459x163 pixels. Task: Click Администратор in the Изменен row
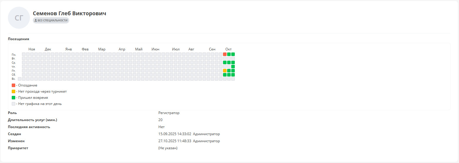[206, 141]
